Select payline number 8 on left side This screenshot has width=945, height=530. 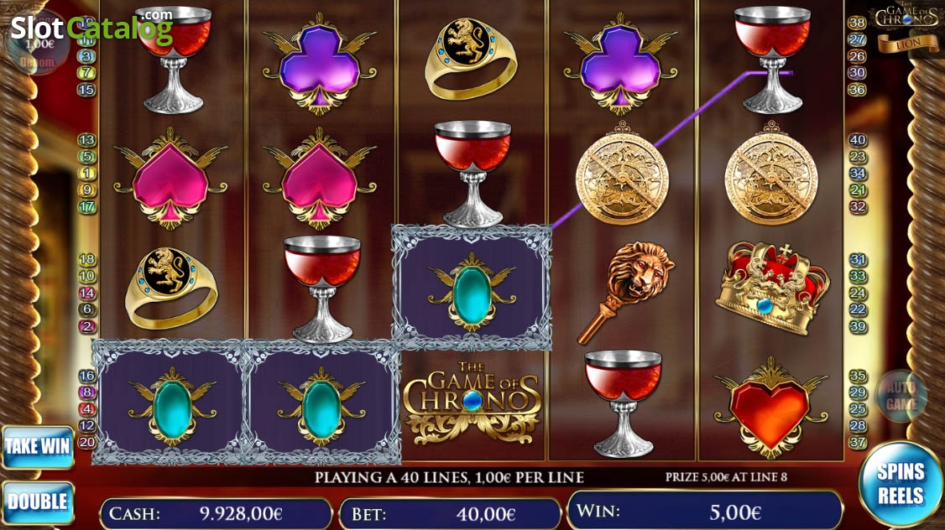coord(86,392)
